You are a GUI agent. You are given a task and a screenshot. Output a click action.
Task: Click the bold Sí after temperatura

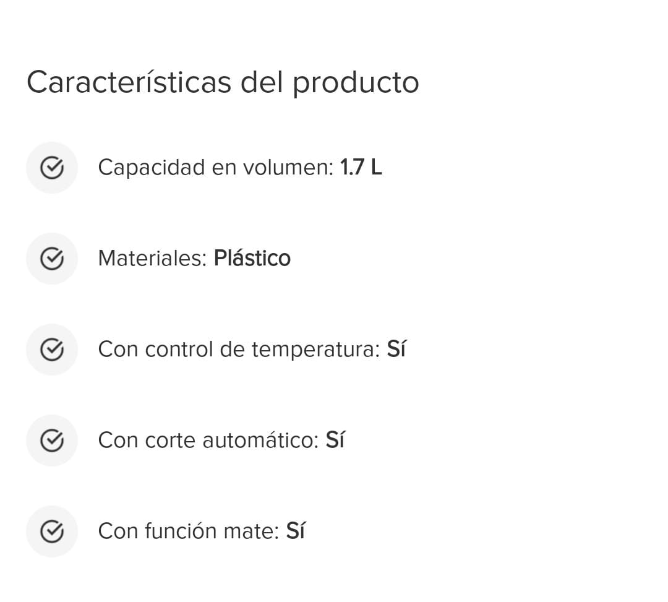396,349
